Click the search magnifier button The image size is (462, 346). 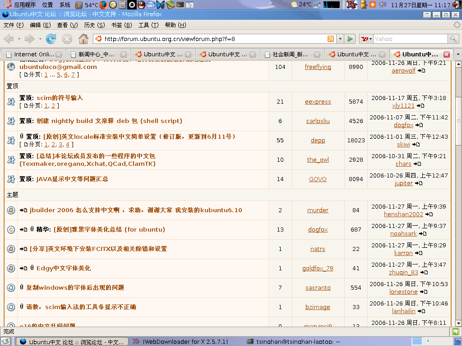pos(453,39)
